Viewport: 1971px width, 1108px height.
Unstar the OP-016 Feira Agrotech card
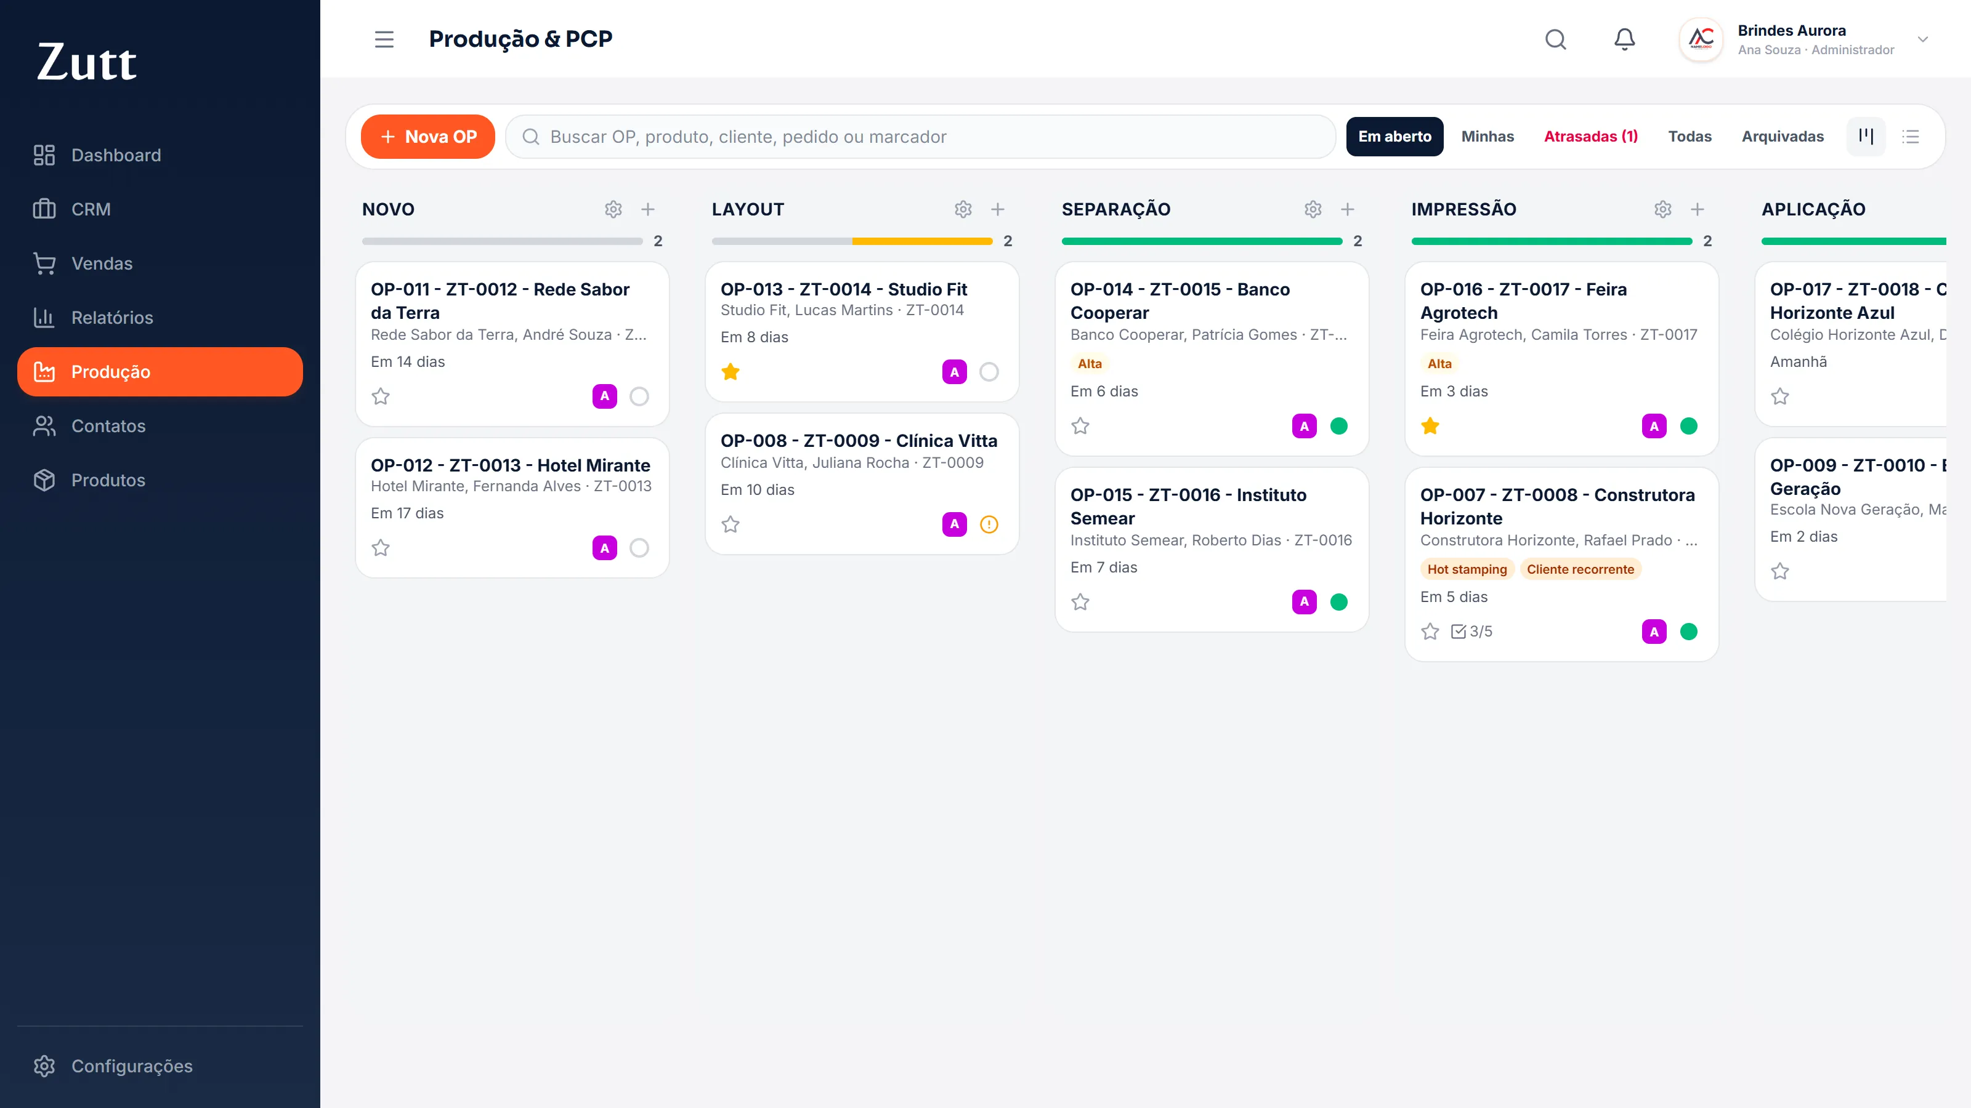[x=1430, y=426]
